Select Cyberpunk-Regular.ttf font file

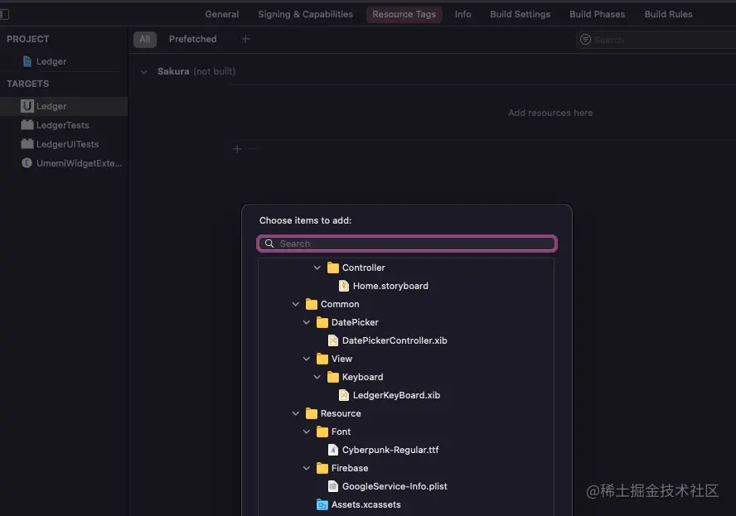390,450
